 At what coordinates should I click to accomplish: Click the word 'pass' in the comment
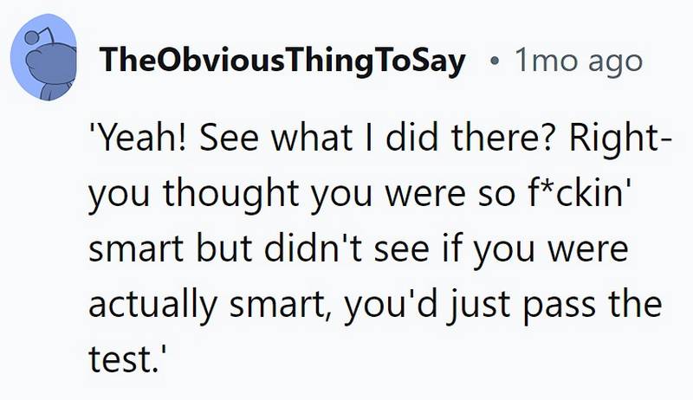click(x=560, y=307)
